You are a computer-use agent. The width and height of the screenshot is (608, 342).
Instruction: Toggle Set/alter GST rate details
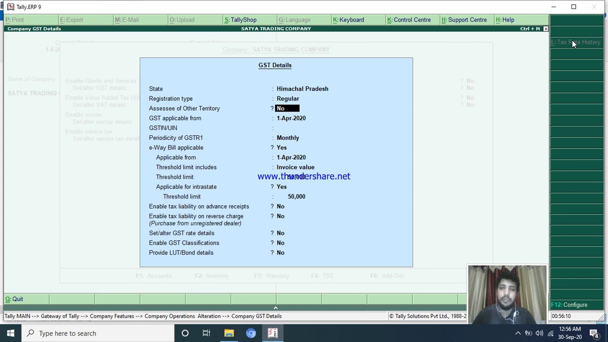pos(281,233)
